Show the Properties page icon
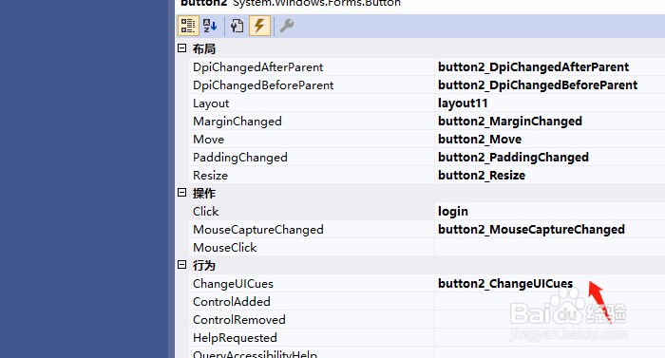 237,26
